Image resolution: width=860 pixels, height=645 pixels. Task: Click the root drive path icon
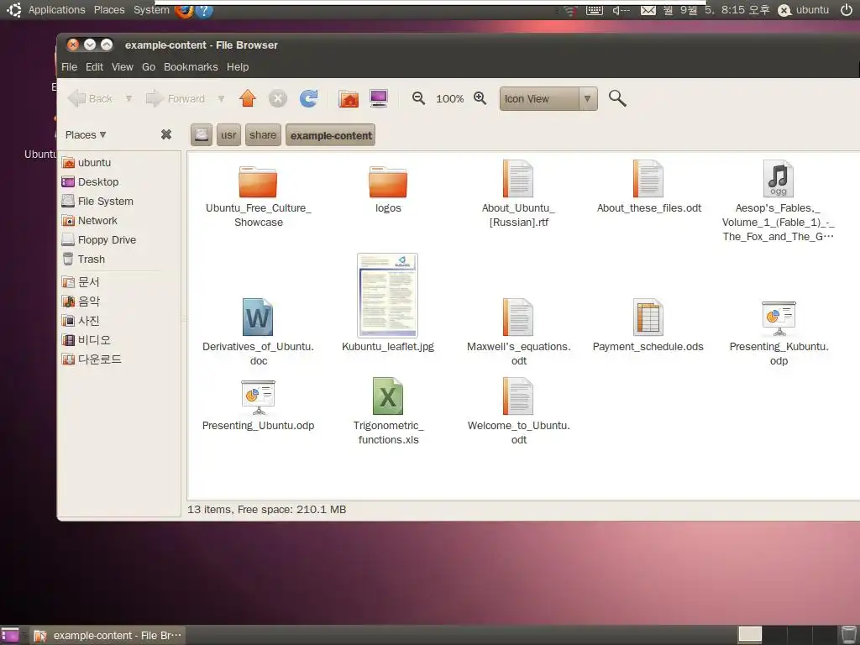click(x=202, y=135)
